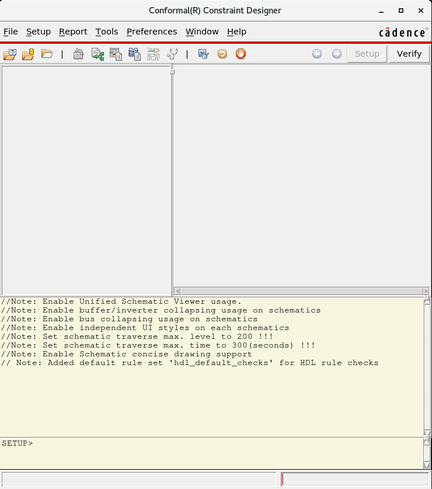Screen dimensions: 432x489
Task: Open the Tools menu
Action: [107, 32]
